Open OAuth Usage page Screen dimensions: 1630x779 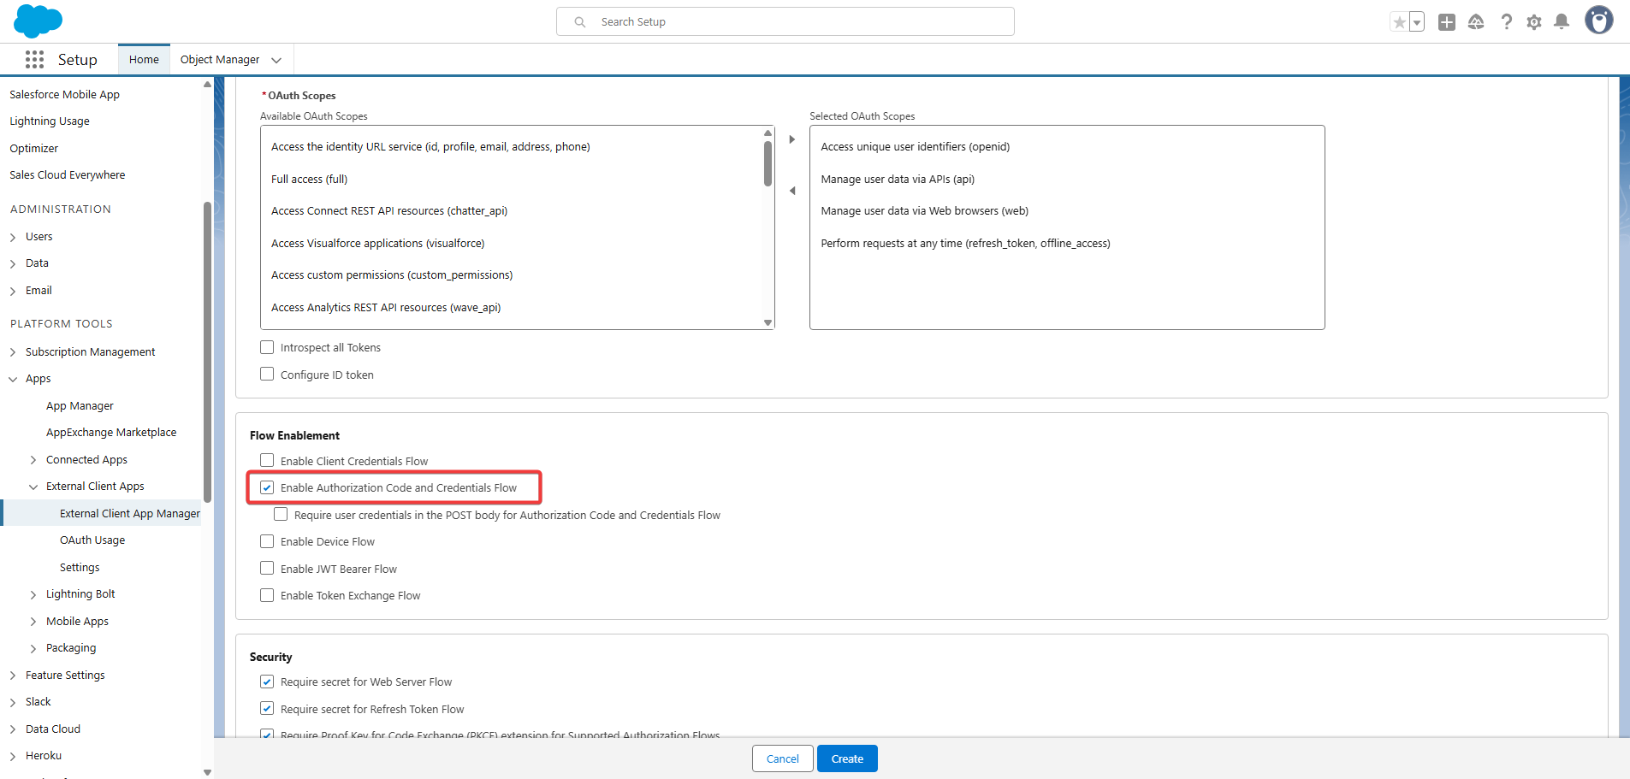(92, 540)
